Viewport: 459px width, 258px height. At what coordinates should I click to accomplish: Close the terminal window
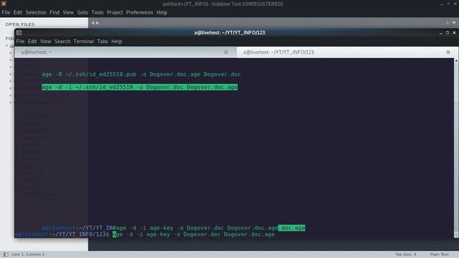pos(454,33)
